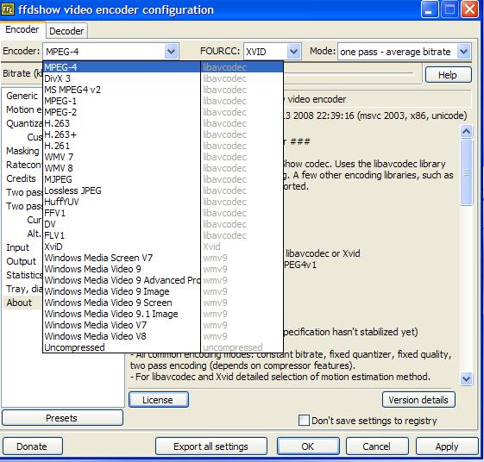Open the Mode dropdown arrow
Image resolution: width=484 pixels, height=462 pixels.
pyautogui.click(x=463, y=51)
